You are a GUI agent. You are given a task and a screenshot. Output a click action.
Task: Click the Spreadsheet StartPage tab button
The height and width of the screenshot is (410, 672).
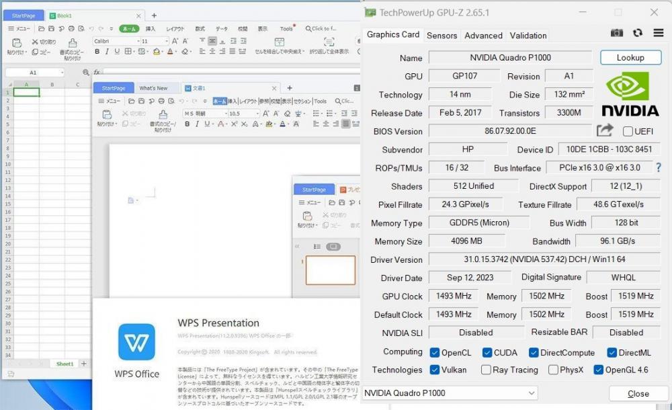(24, 15)
